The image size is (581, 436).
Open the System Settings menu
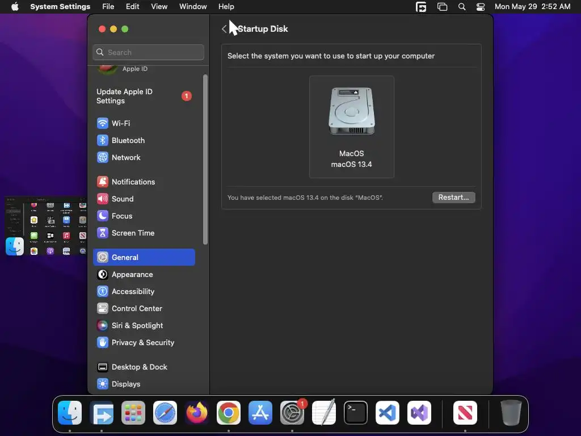pos(60,7)
